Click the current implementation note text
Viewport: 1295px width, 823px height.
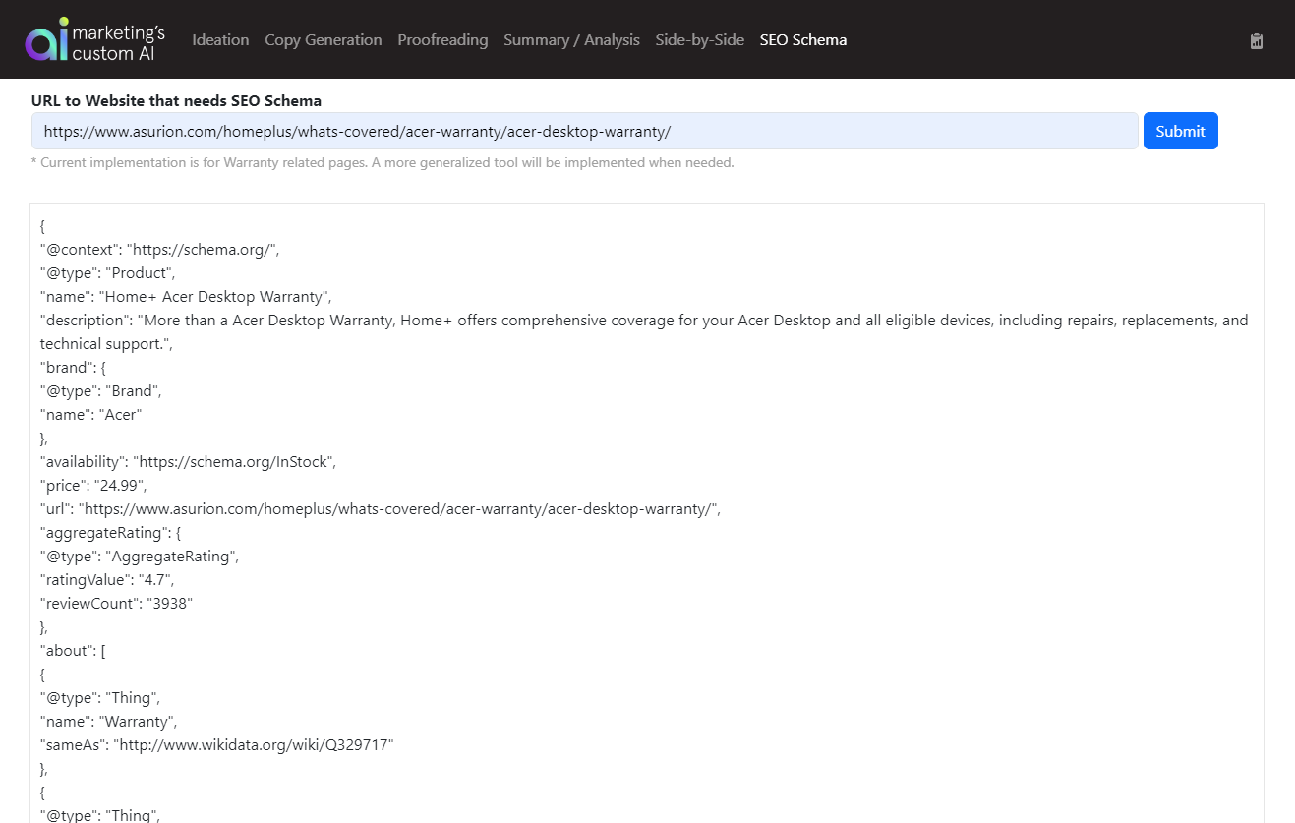coord(383,162)
